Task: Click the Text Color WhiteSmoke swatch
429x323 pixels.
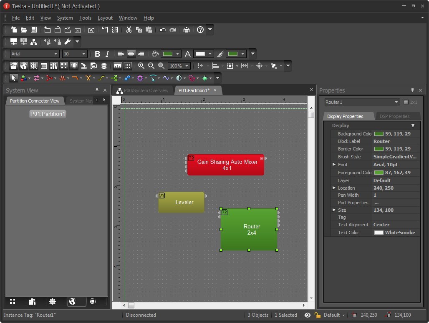Action: coord(379,233)
